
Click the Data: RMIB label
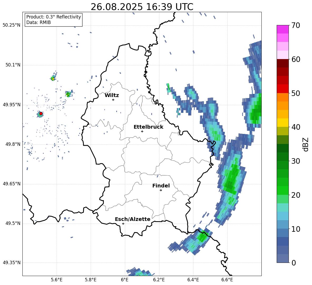point(38,22)
